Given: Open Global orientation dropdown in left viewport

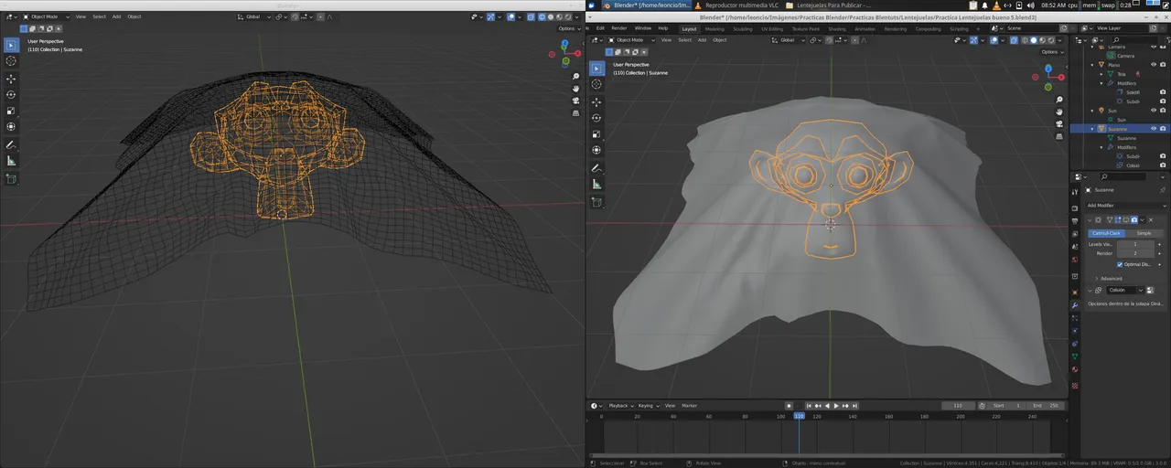Looking at the screenshot, I should (x=255, y=16).
